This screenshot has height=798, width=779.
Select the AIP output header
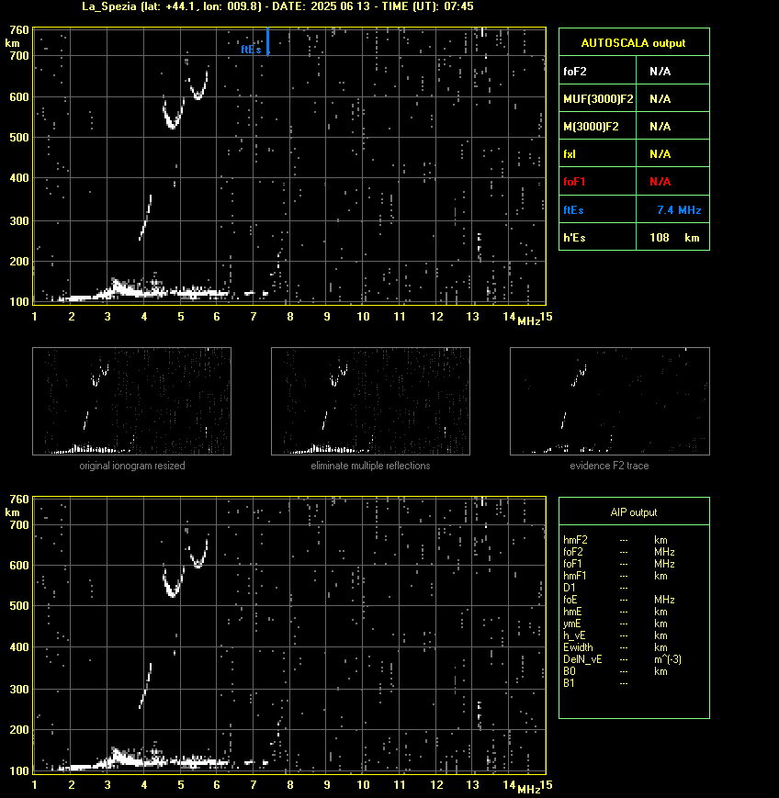634,512
